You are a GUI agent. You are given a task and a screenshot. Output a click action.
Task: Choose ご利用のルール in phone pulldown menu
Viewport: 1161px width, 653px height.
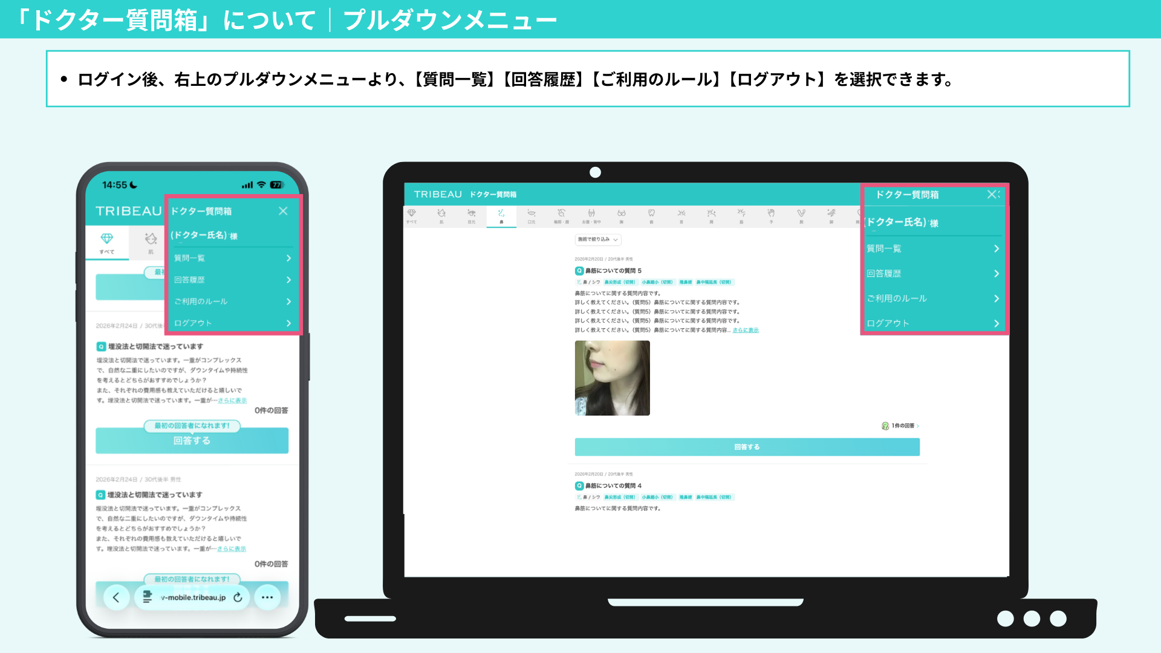click(x=201, y=301)
